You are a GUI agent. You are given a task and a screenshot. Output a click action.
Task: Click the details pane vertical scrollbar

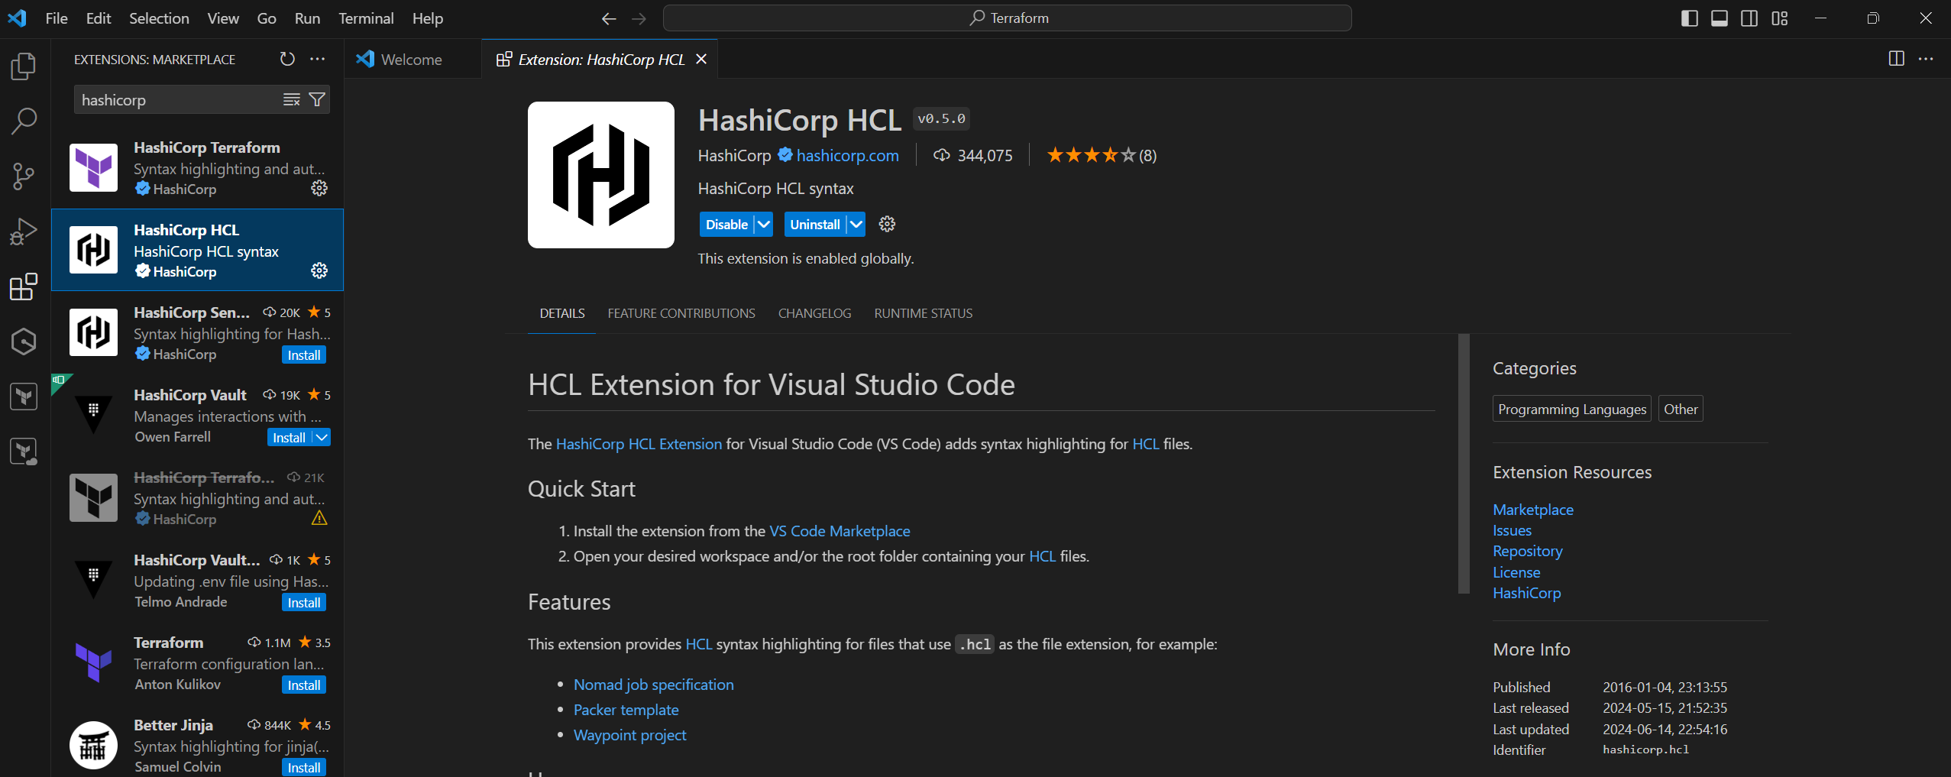(1464, 463)
